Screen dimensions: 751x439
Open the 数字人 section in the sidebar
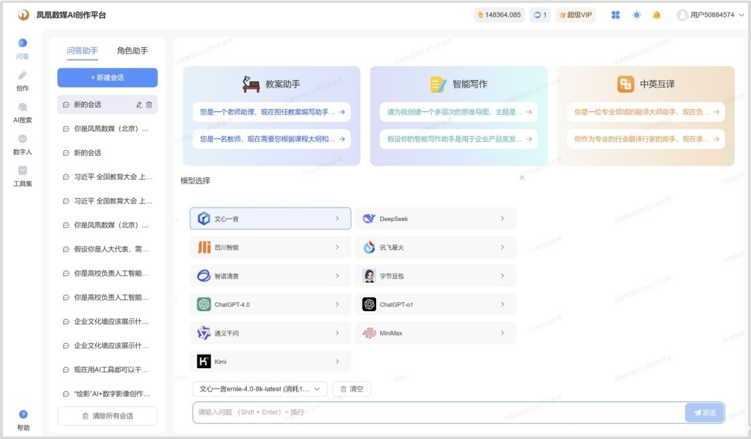(22, 144)
